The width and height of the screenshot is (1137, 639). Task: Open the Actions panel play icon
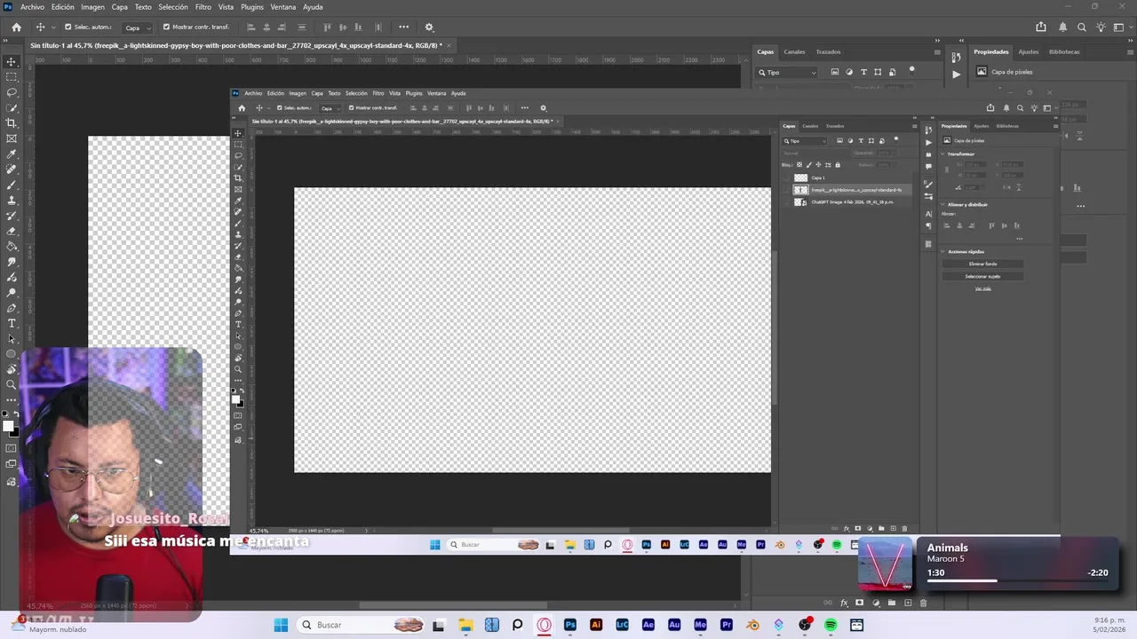pyautogui.click(x=956, y=75)
